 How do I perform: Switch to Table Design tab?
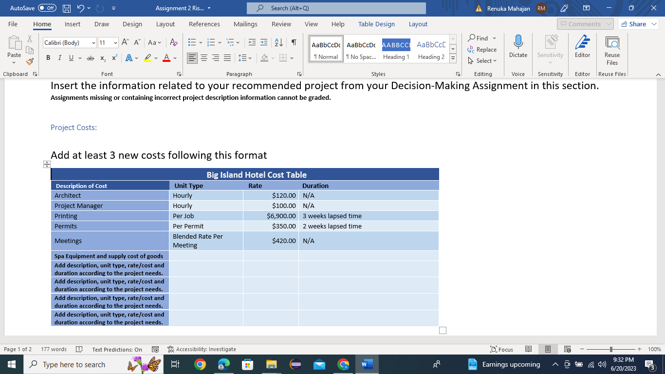coord(377,24)
